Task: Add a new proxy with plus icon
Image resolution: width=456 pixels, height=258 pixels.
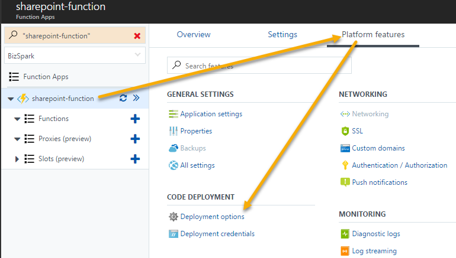Action: 135,139
